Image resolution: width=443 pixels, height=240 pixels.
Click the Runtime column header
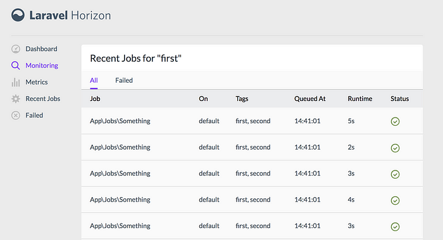[359, 99]
